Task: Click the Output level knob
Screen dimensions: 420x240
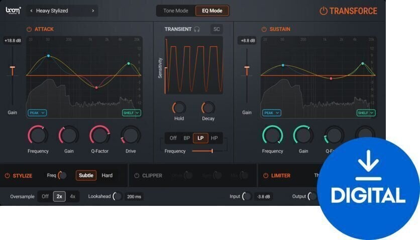Action: pos(312,196)
